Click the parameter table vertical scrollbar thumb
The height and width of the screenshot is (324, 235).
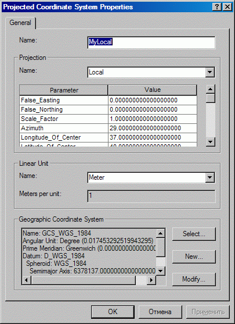211,98
